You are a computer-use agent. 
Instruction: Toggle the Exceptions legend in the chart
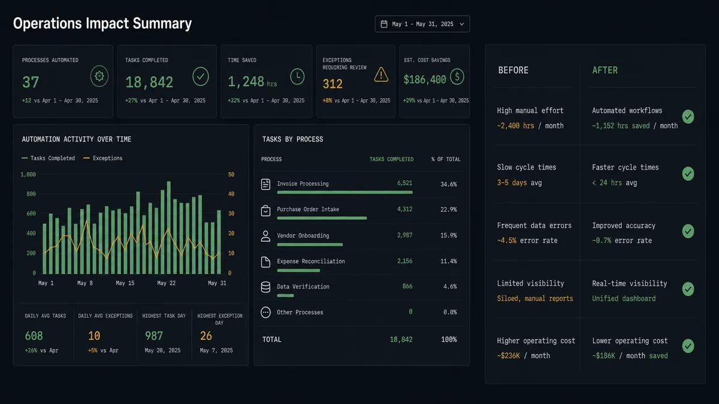pyautogui.click(x=102, y=158)
